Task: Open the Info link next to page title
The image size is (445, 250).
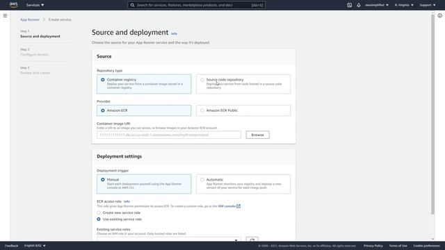Action: [174, 33]
